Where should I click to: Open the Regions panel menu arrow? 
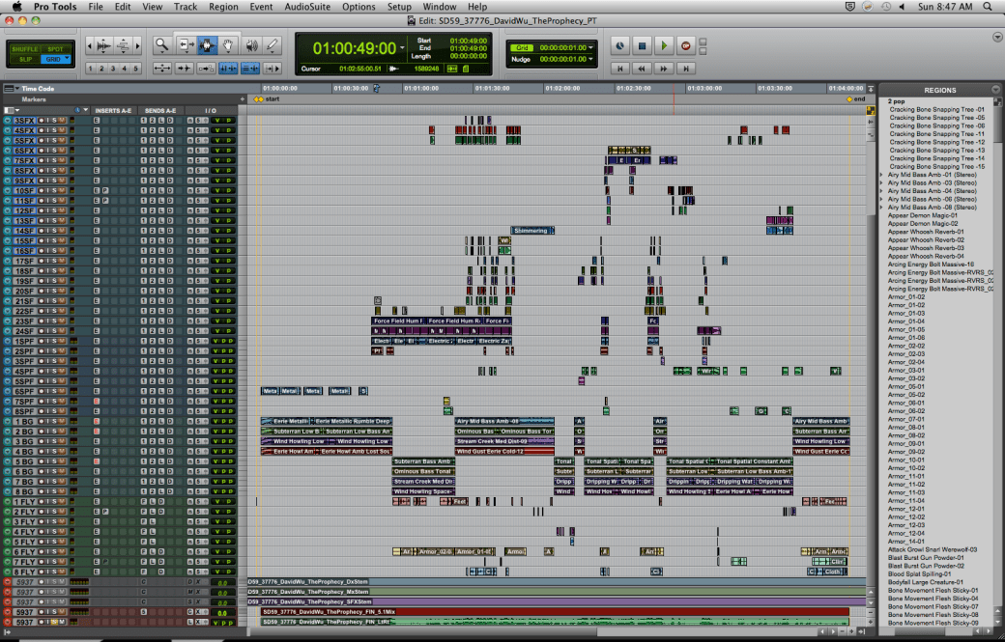pyautogui.click(x=995, y=90)
